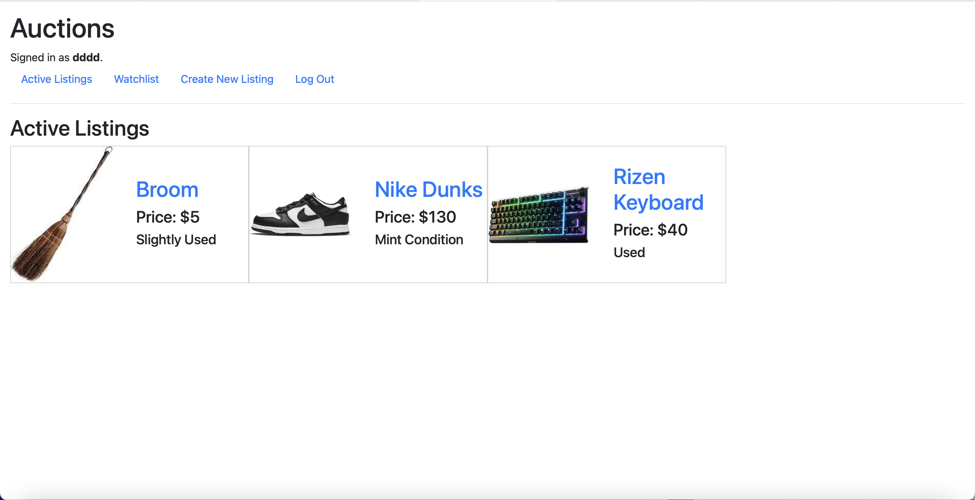Screen dimensions: 975x500
Task: Click the Price: $5 text
Action: [x=168, y=217]
